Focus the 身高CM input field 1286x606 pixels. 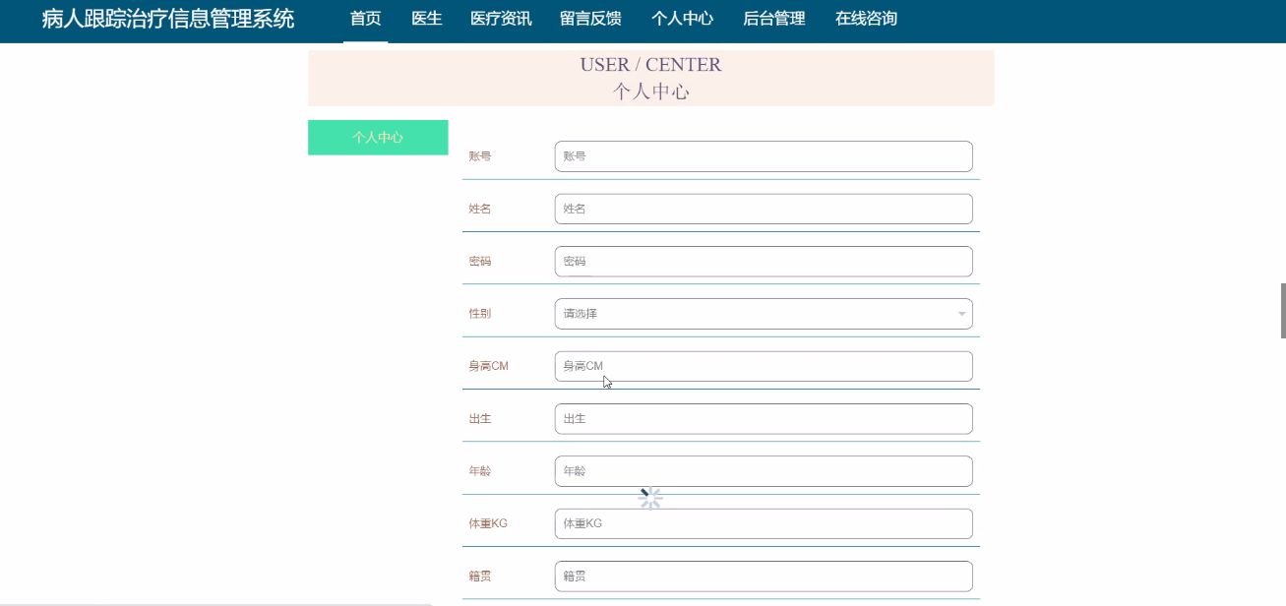[x=764, y=366]
